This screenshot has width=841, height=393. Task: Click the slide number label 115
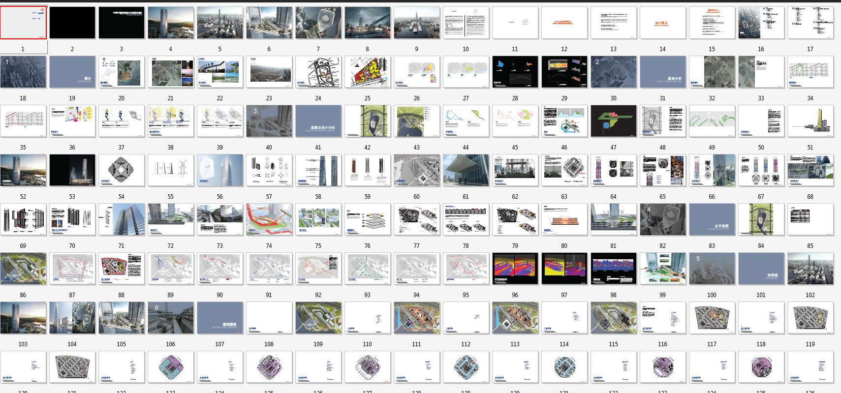(613, 344)
